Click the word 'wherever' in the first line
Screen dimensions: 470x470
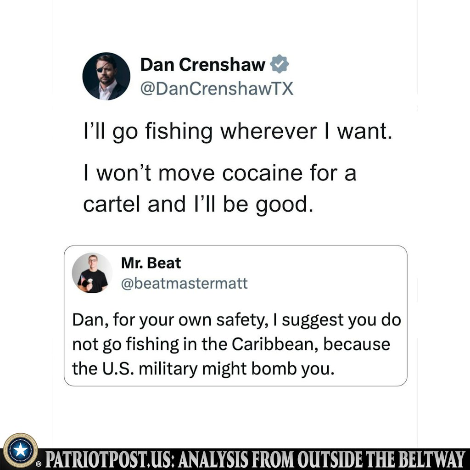[268, 131]
